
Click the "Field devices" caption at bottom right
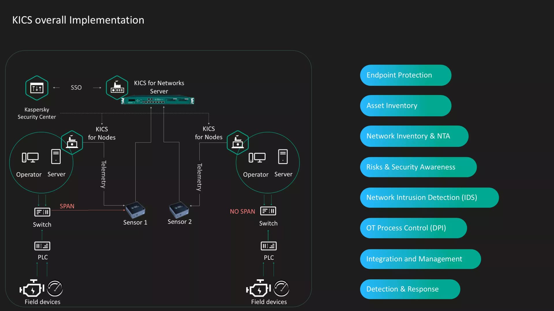[x=269, y=302]
